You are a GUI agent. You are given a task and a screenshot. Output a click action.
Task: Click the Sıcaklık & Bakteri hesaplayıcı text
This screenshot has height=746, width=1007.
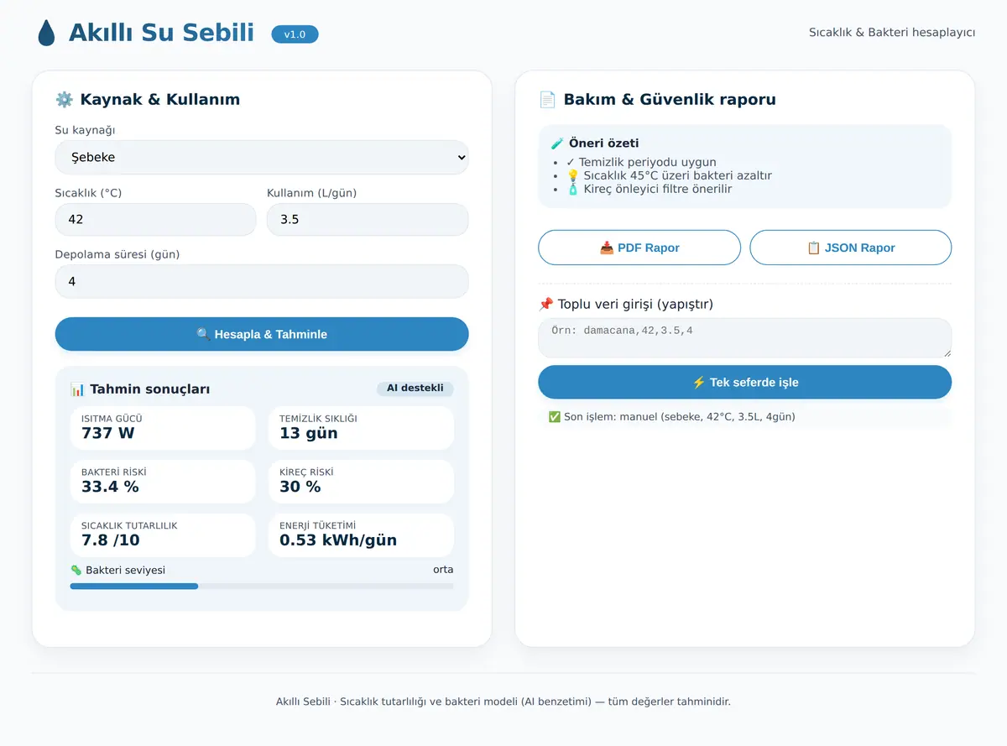tap(892, 33)
